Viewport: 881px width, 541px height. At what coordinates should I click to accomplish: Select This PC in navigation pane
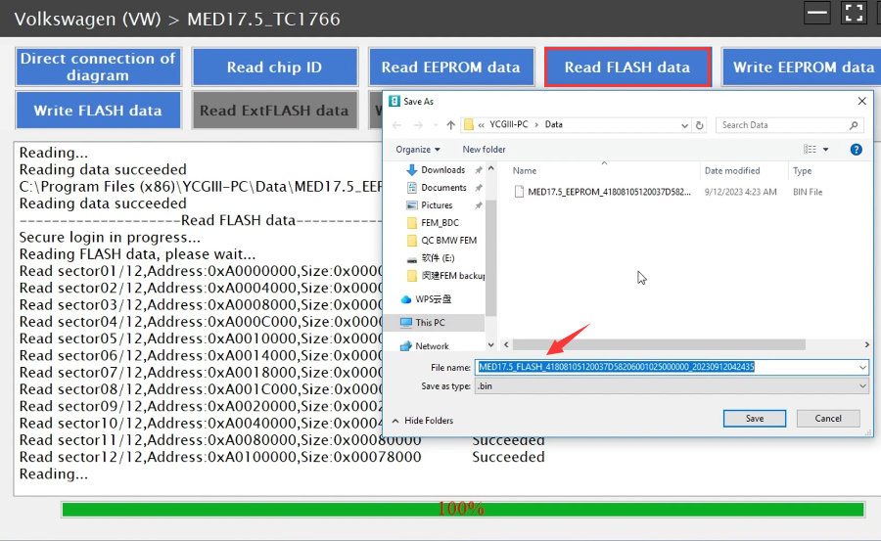pos(430,323)
